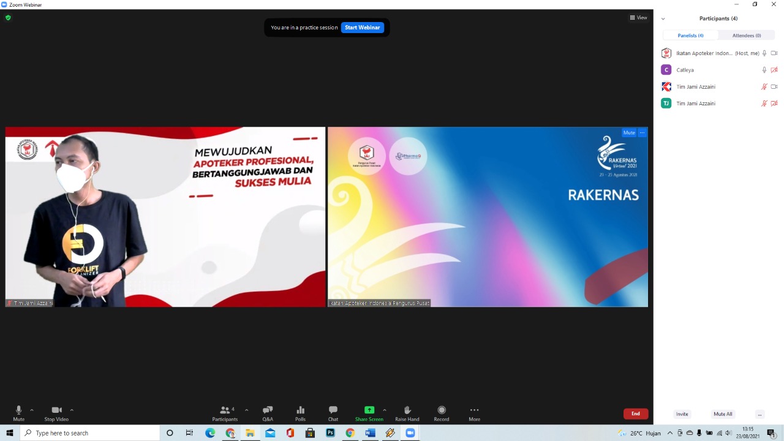This screenshot has width=784, height=441.
Task: Open the Participants panel icon in toolbar
Action: [225, 410]
